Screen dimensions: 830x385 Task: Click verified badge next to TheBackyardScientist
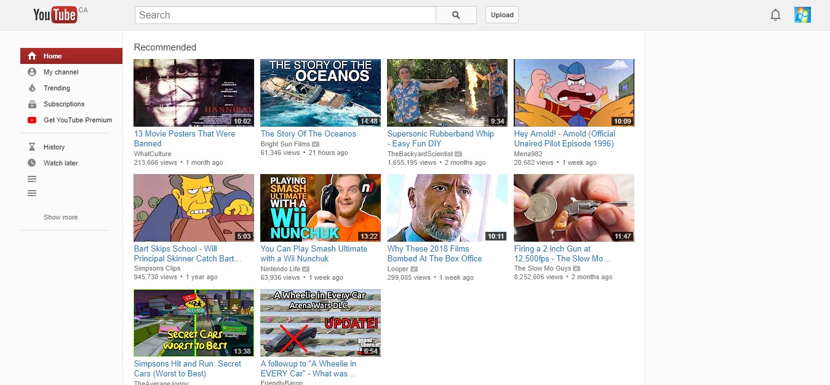[x=458, y=154]
